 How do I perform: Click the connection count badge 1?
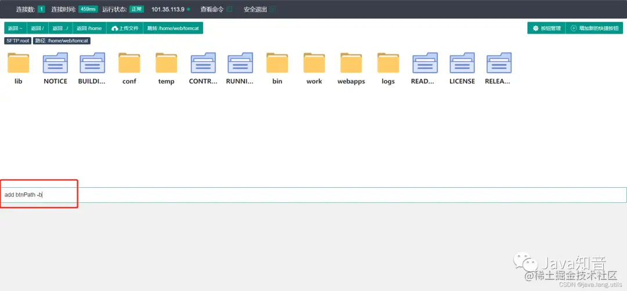tap(42, 9)
